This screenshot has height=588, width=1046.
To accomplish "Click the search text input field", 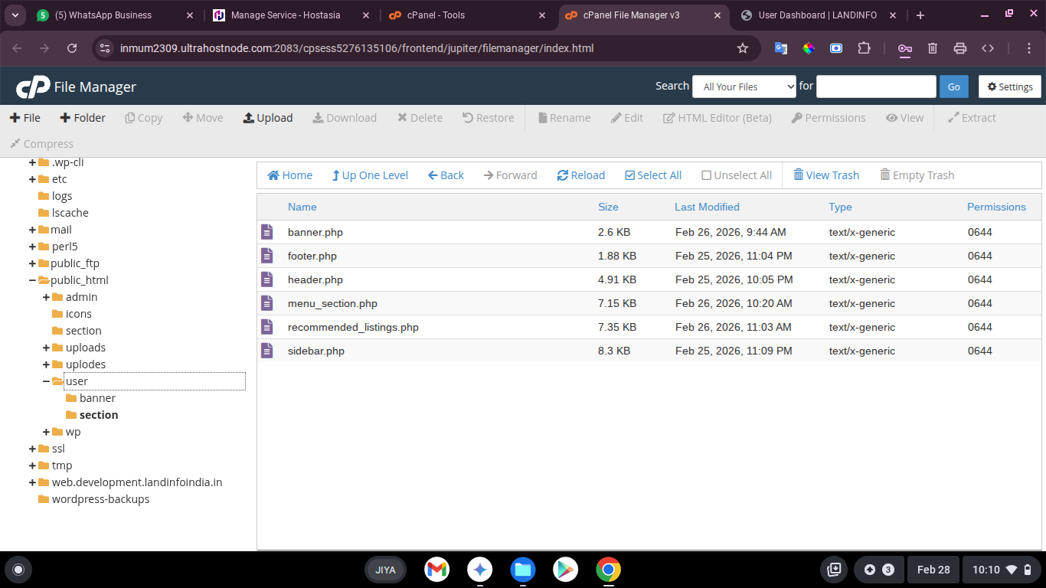I will 875,87.
